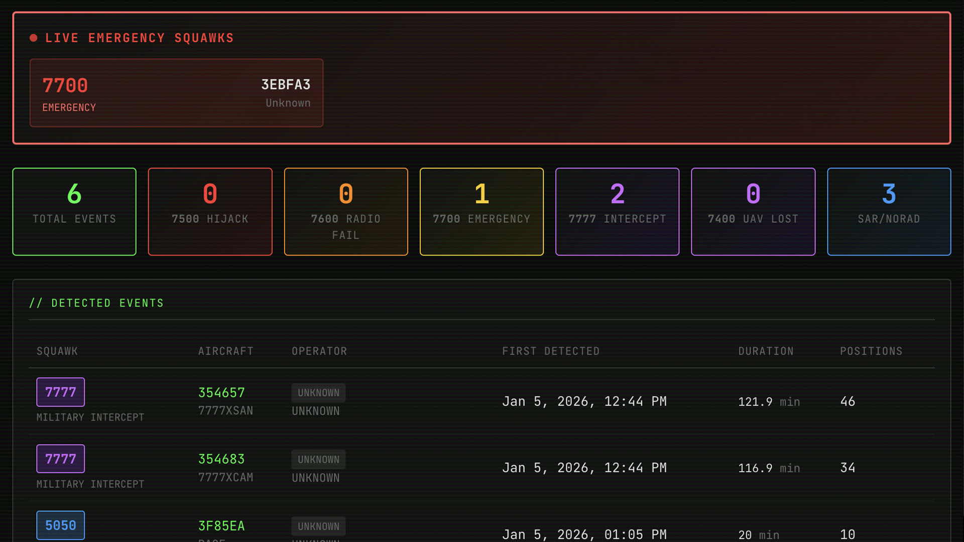Click the red live status dot

point(34,38)
